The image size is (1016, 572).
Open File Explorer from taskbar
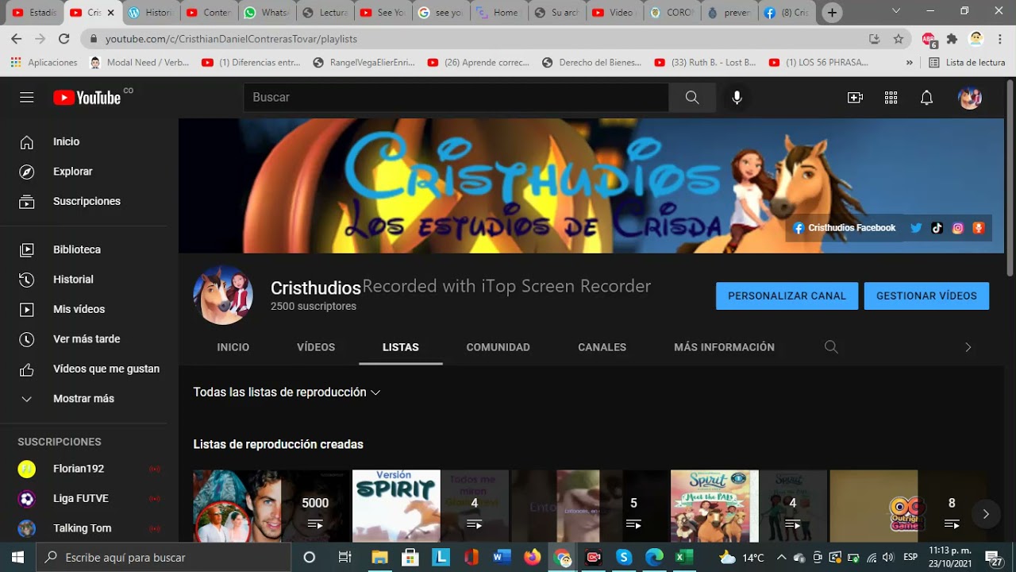(379, 558)
